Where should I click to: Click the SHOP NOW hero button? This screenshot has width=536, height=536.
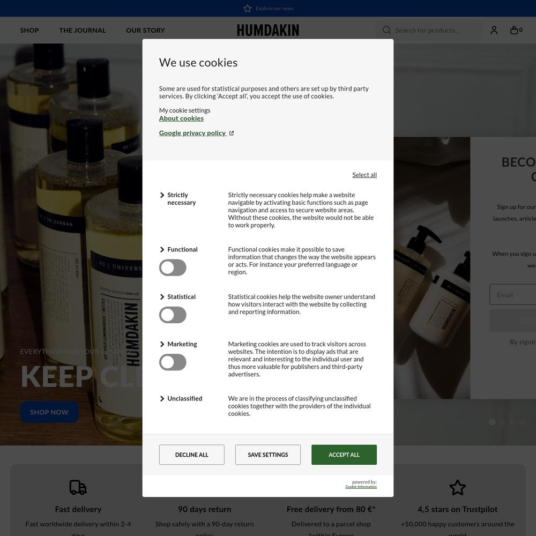[x=49, y=412]
